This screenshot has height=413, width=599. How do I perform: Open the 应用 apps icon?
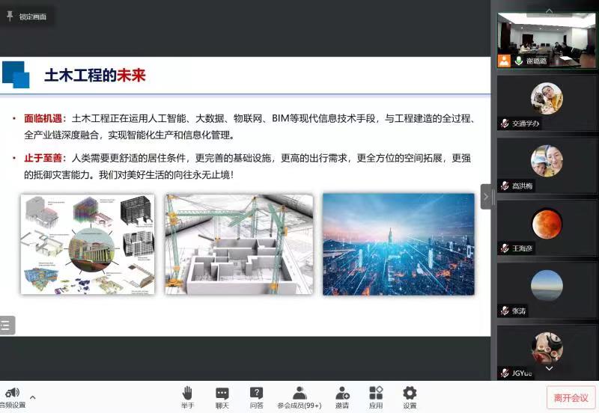tap(376, 394)
